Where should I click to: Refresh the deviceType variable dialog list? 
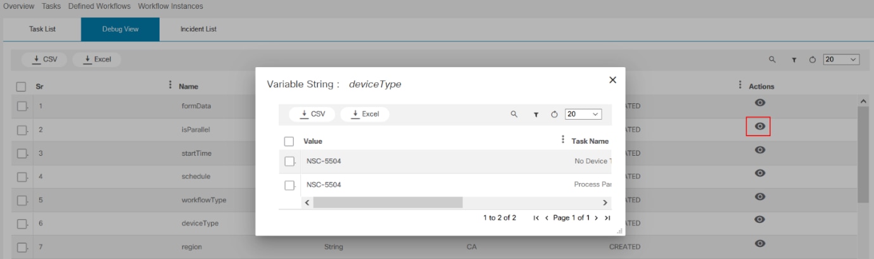[554, 115]
